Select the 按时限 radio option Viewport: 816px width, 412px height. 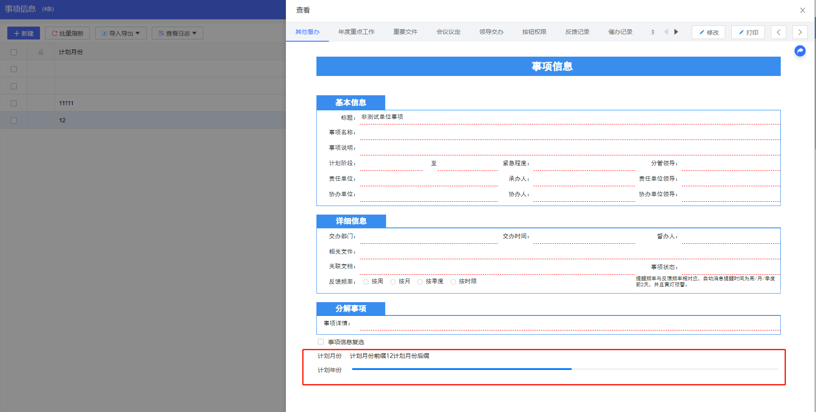coord(453,282)
